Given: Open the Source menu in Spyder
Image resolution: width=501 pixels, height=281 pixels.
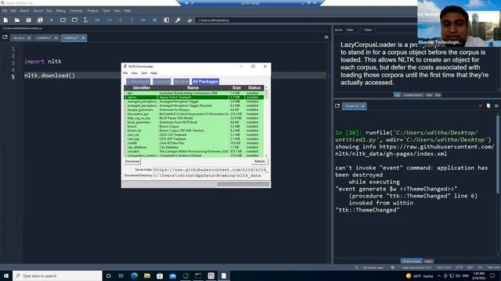Looking at the screenshot, I should click(38, 10).
